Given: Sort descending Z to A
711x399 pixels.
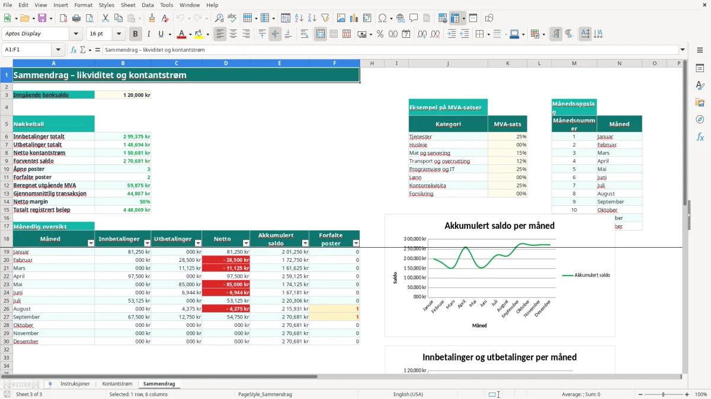Looking at the screenshot, I should tap(312, 18).
